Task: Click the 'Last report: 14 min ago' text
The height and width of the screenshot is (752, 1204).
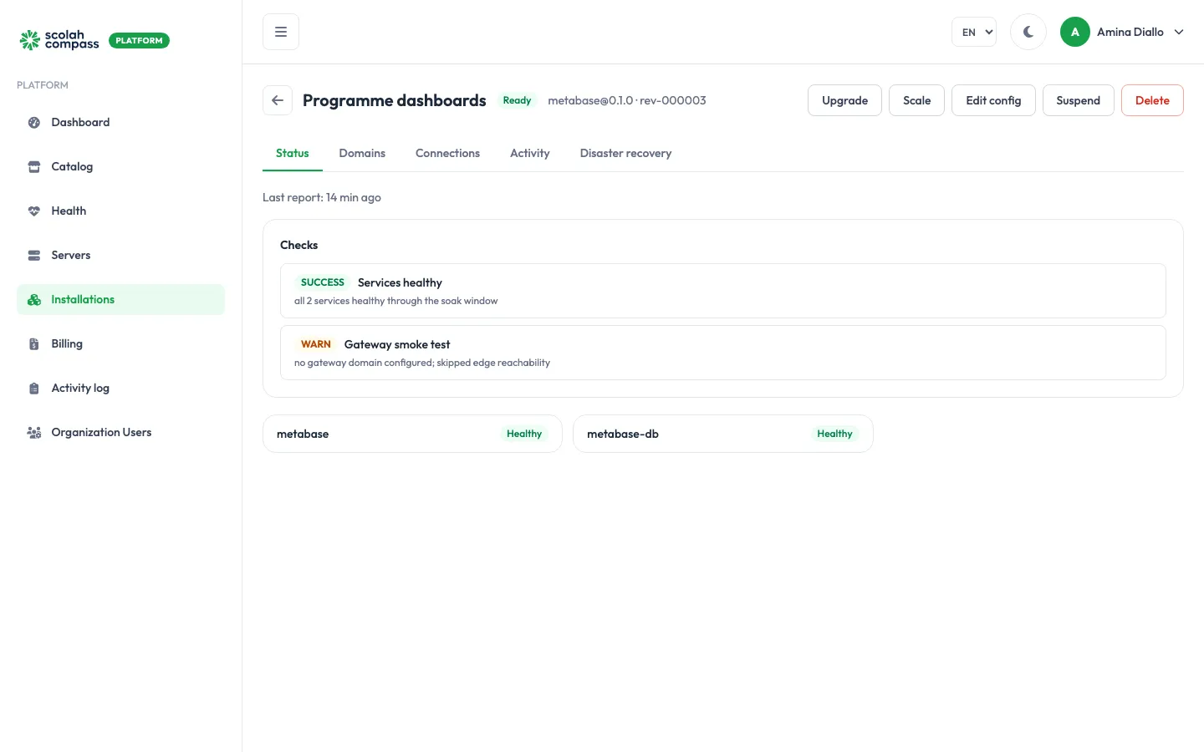Action: 322,198
